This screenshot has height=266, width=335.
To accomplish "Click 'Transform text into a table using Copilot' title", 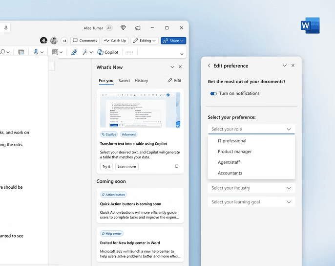I will coord(133,144).
